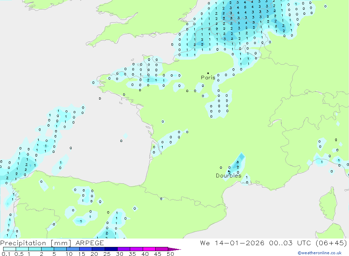Viewport: 349px width, 256px height.
Task: Click the 'We 14-01-2026' date text
Action: [x=232, y=243]
